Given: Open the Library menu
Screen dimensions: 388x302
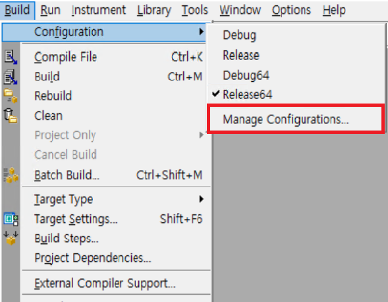Looking at the screenshot, I should click(x=154, y=10).
